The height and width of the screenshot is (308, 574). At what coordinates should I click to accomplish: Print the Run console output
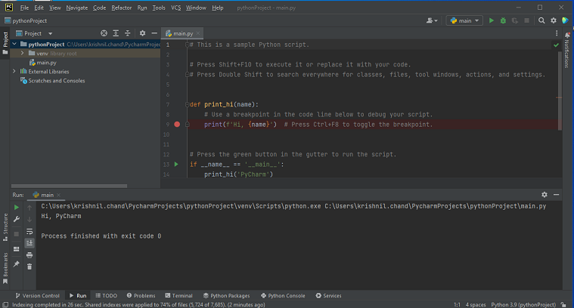[x=29, y=255]
